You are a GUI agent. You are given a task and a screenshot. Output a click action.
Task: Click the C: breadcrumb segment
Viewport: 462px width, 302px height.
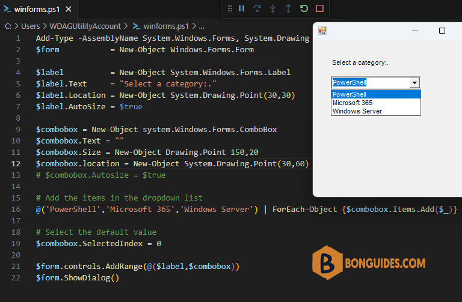pyautogui.click(x=8, y=26)
